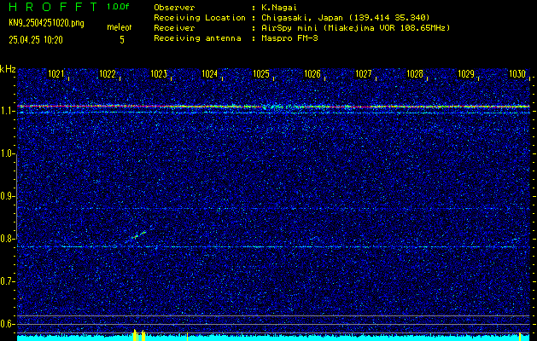Image resolution: width=537 pixels, height=341 pixels.
Task: Click the 1021 time marker
Action: point(56,74)
